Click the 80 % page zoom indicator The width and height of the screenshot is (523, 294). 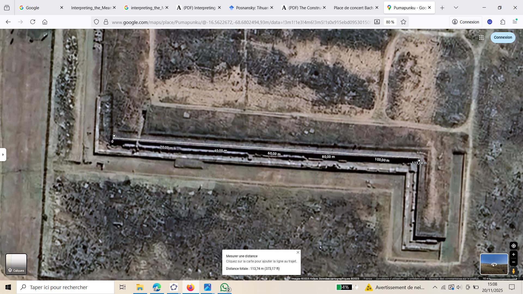click(x=390, y=22)
